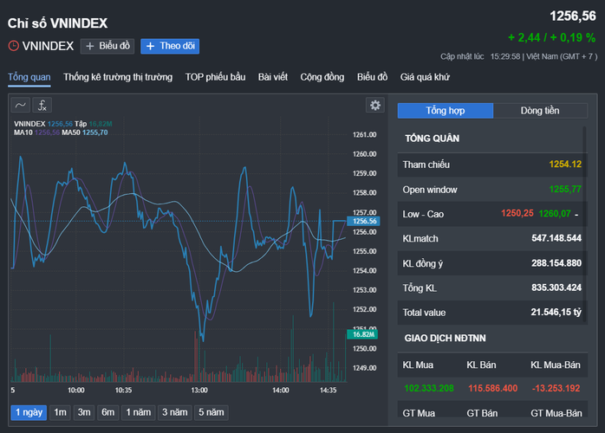605x433 pixels.
Task: Click the index price 1256,56 in header
Action: pos(573,16)
